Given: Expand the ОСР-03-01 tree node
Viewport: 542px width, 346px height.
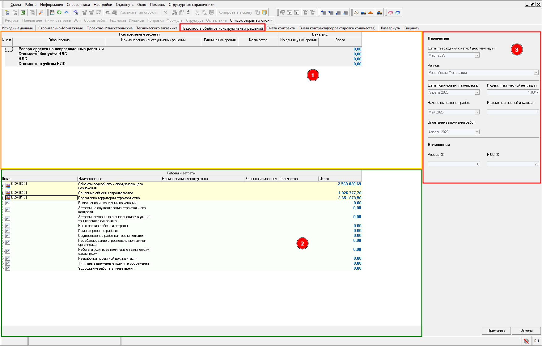Looking at the screenshot, I should pos(3,186).
